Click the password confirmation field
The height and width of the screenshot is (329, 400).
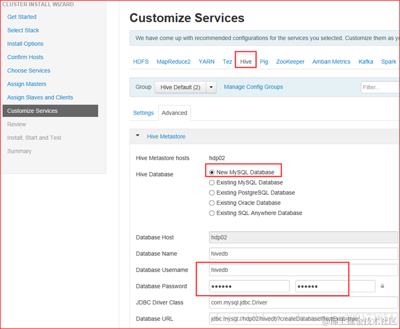pos(335,286)
